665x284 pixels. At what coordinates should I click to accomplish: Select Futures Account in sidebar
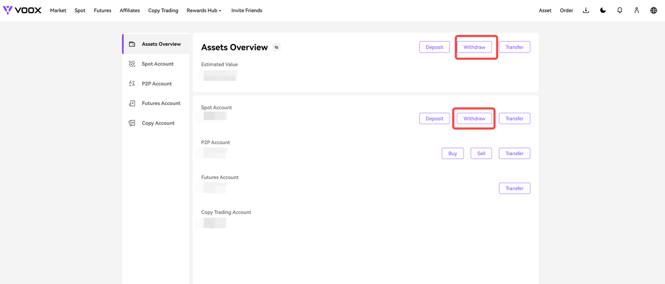click(x=155, y=103)
